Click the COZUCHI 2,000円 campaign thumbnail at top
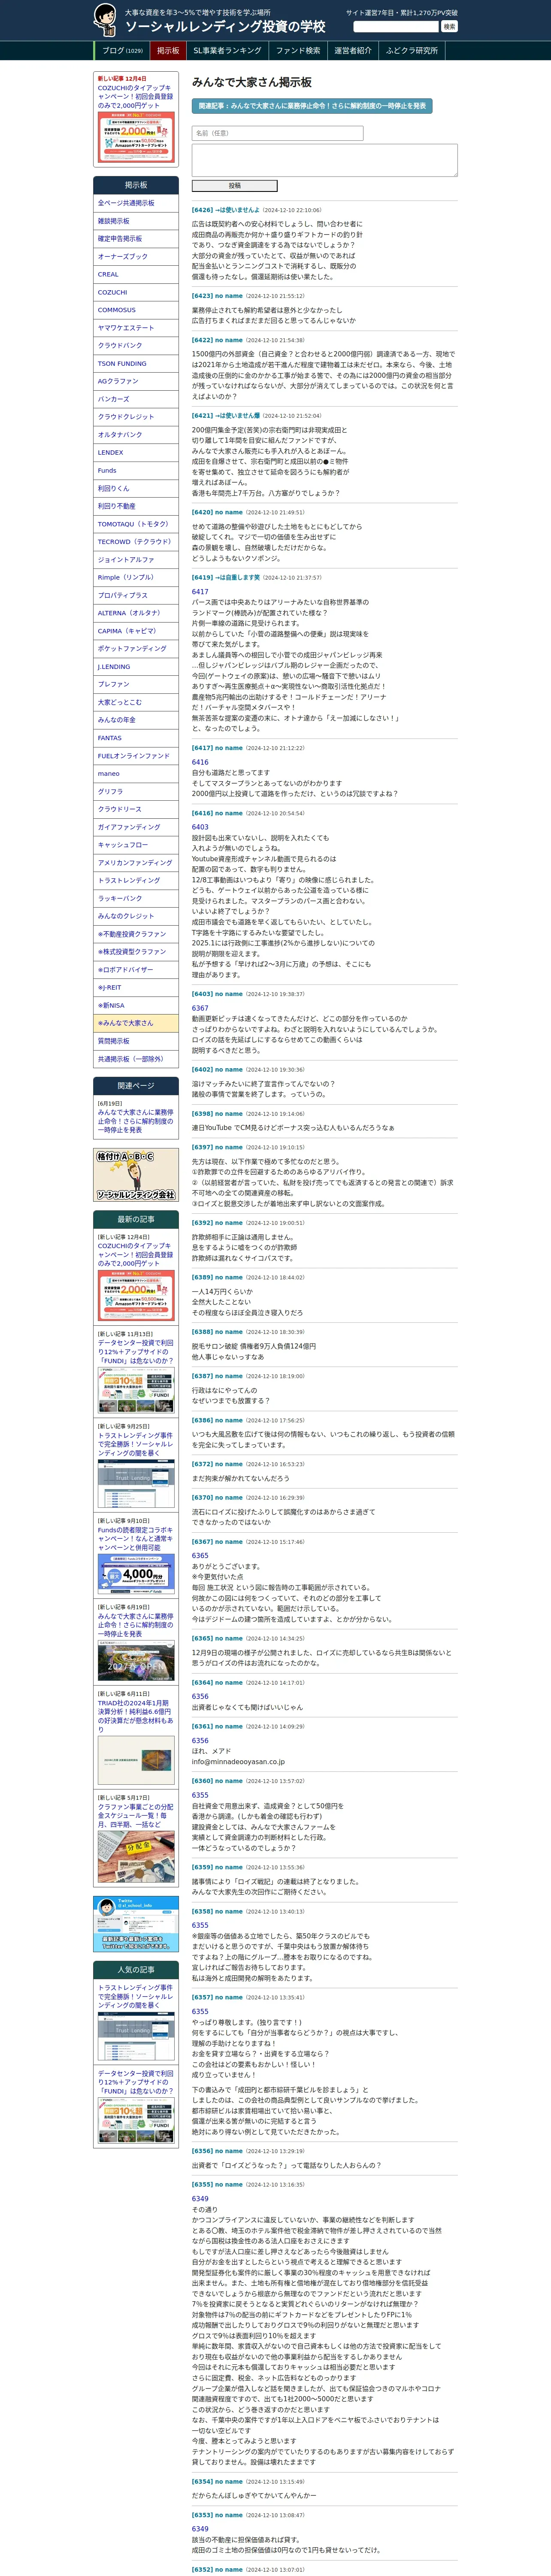 click(135, 137)
